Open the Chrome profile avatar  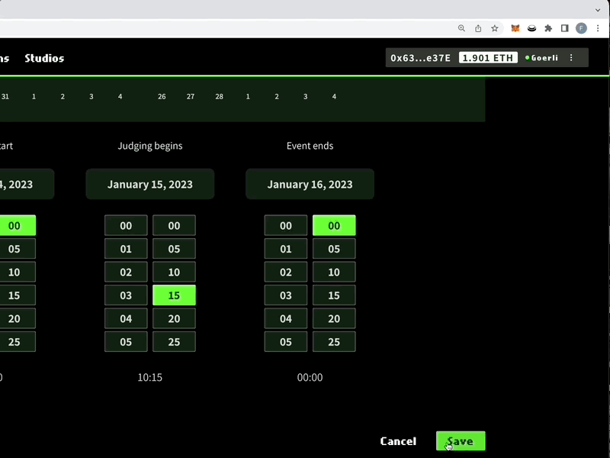click(581, 28)
